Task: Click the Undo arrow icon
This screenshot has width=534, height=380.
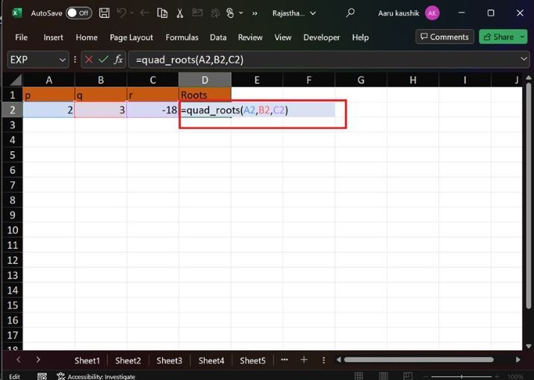Action: pos(122,13)
